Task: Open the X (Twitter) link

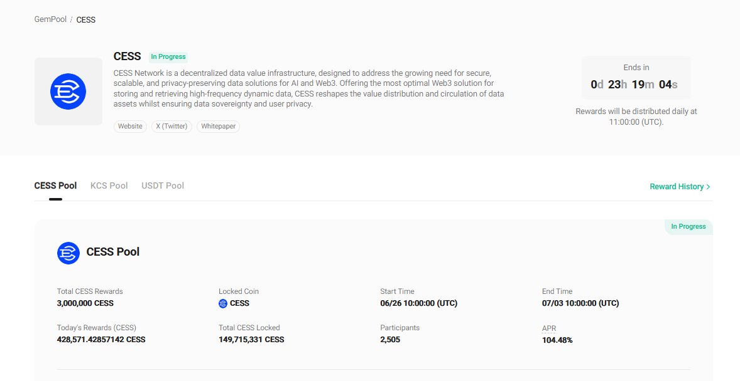Action: pyautogui.click(x=171, y=126)
